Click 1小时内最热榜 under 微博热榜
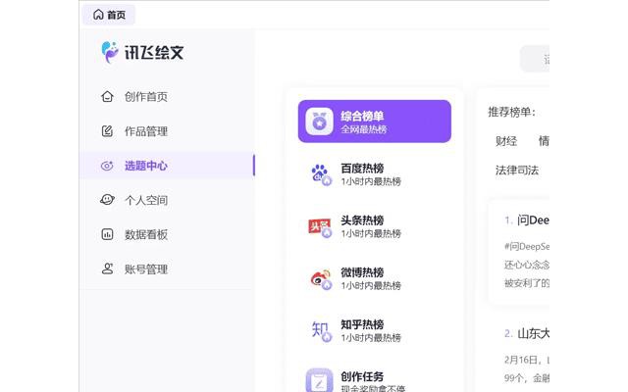The width and height of the screenshot is (628, 392). pyautogui.click(x=371, y=285)
